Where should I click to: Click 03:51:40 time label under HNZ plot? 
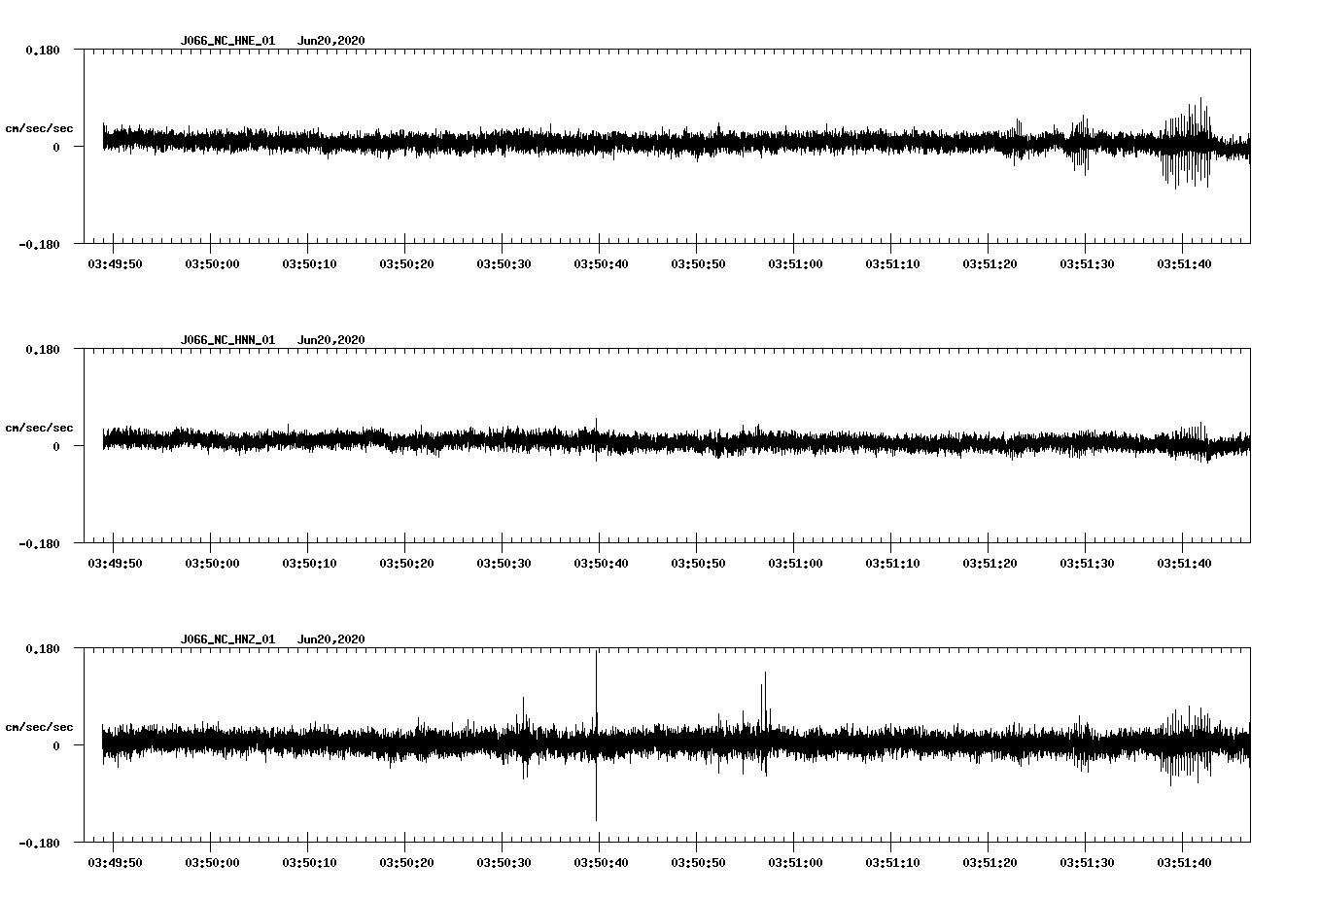1184,862
